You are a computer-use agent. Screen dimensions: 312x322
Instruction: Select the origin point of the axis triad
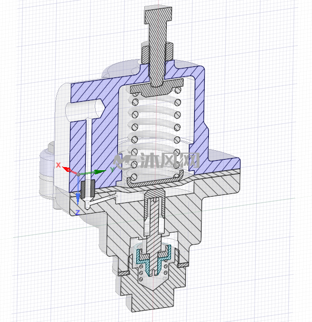tap(78, 174)
